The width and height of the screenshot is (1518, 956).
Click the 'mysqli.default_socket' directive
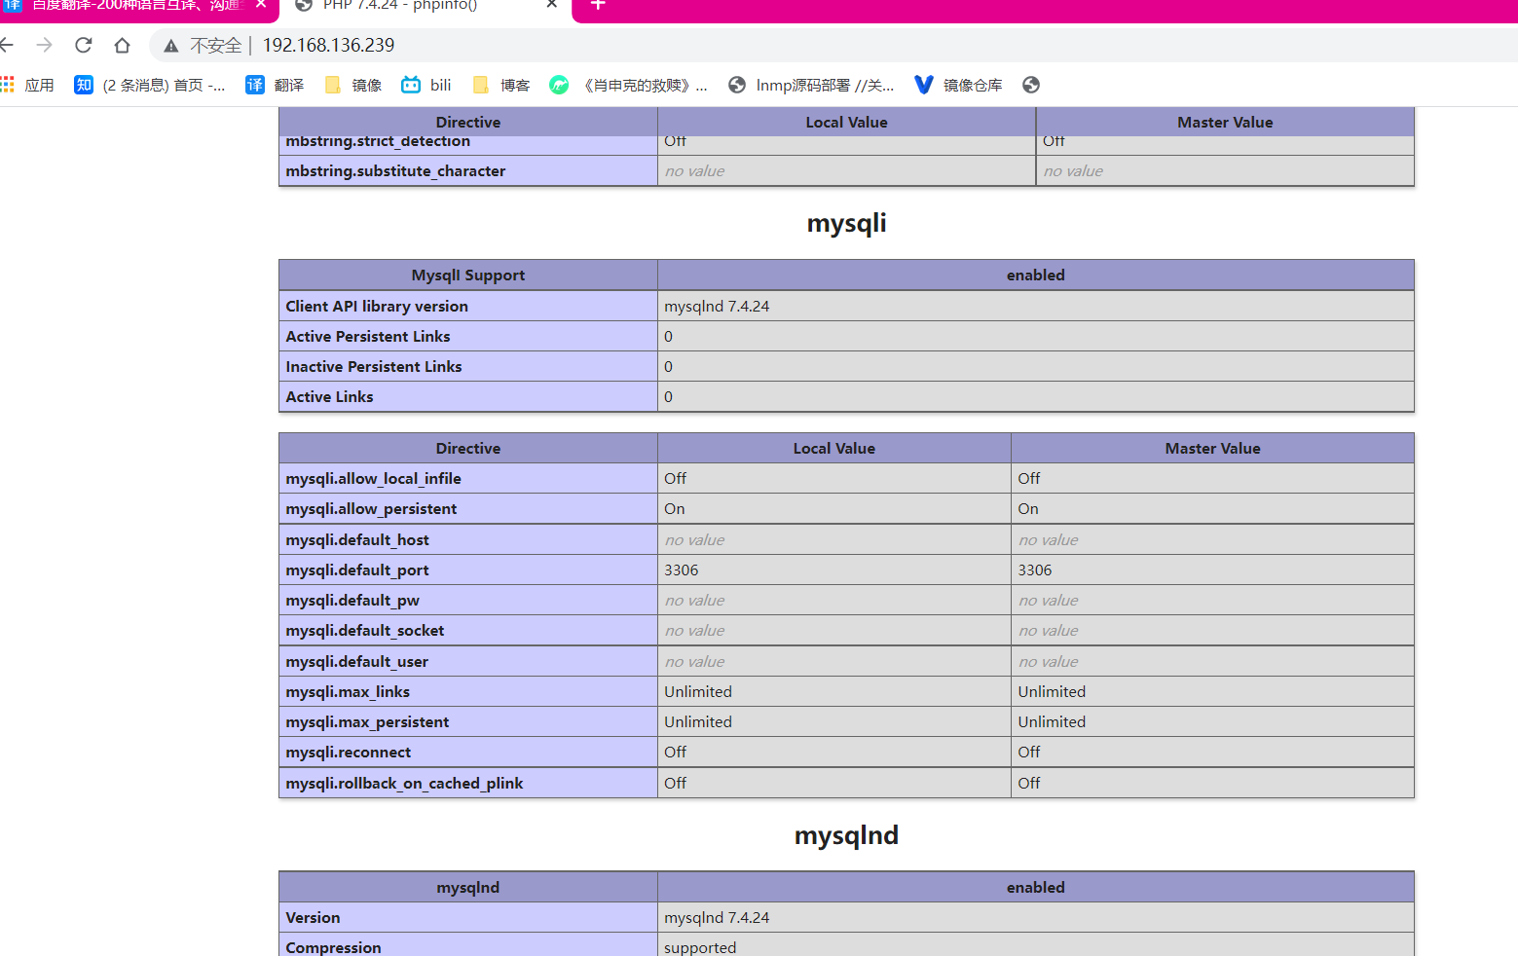point(365,630)
